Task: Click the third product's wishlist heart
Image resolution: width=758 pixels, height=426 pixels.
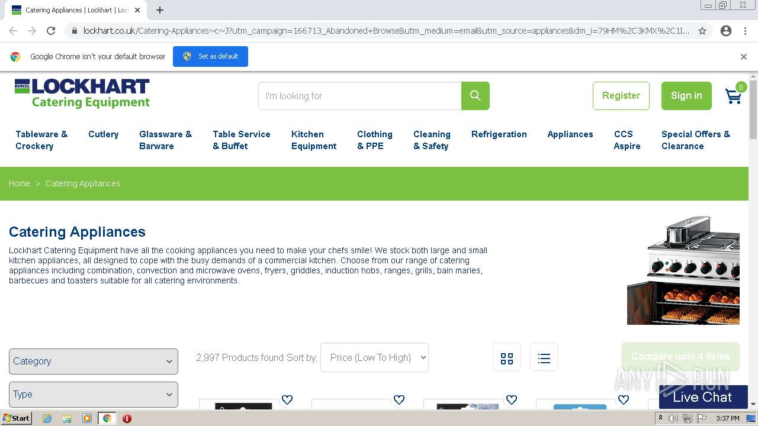Action: 512,400
